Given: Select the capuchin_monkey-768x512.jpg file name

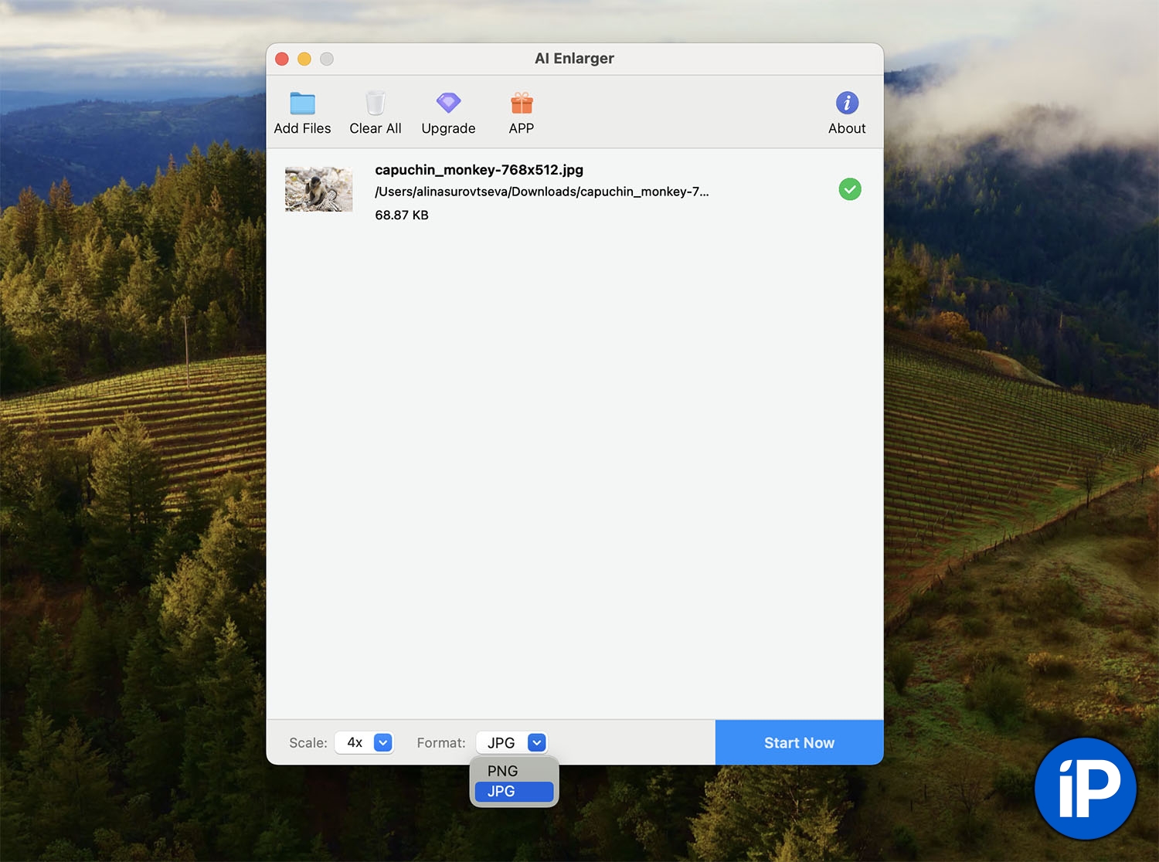Looking at the screenshot, I should tap(479, 170).
